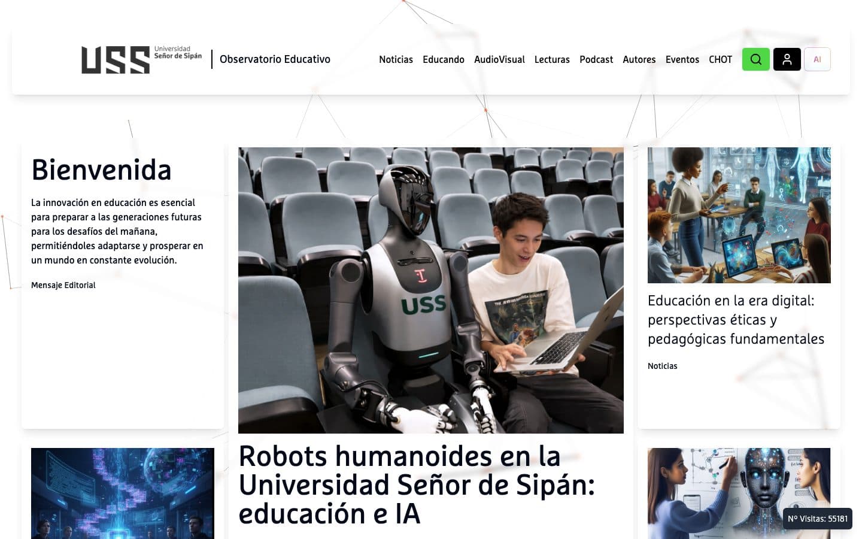The width and height of the screenshot is (862, 539).
Task: Open the digital classroom article thumbnail
Action: point(739,215)
